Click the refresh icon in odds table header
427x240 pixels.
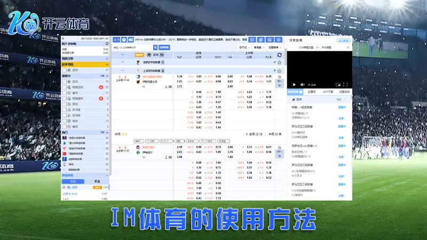[x=279, y=55]
